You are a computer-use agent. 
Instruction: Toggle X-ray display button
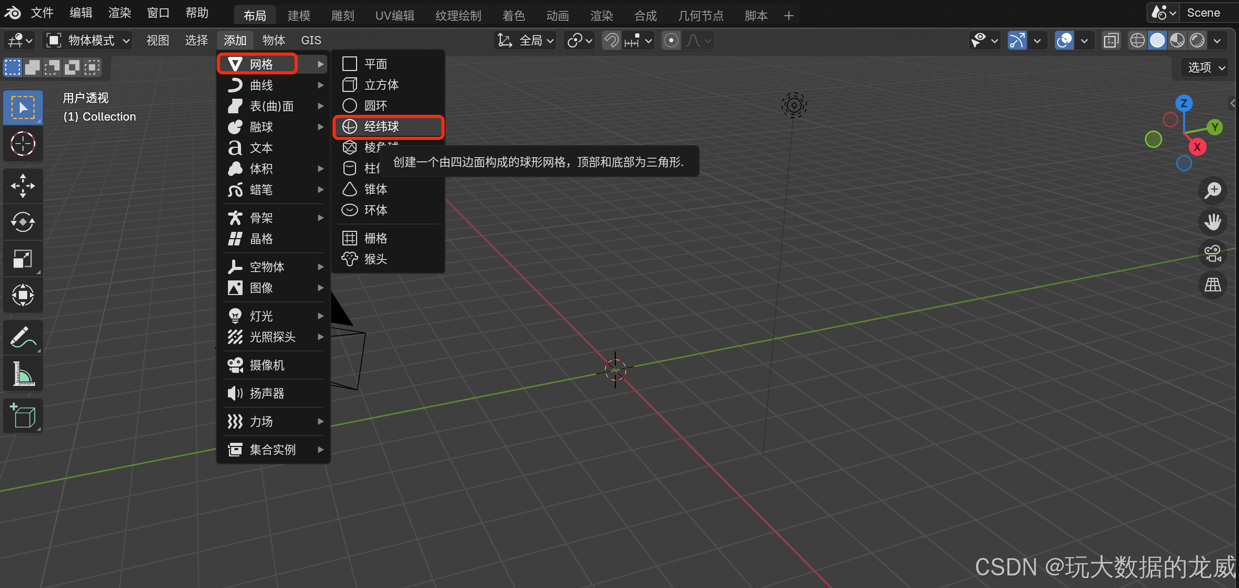click(1111, 40)
